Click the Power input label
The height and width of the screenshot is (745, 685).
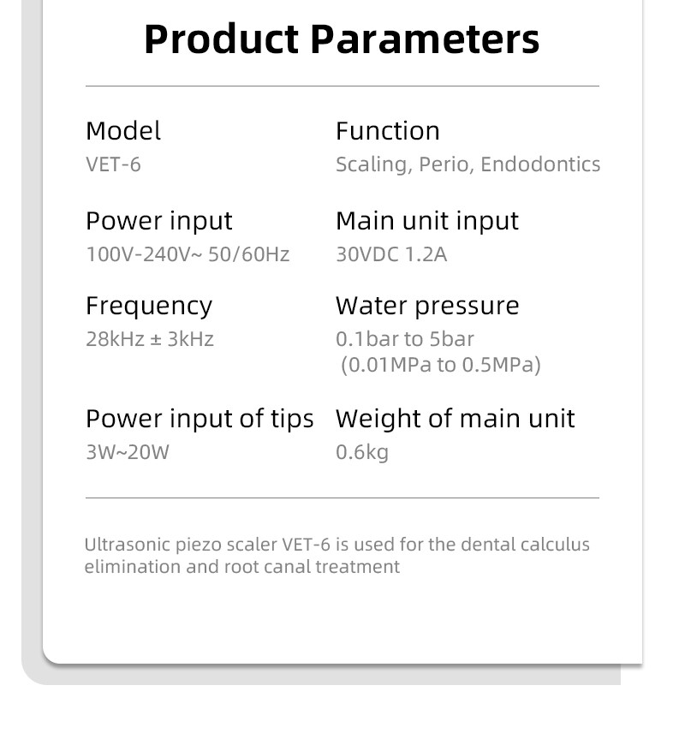[158, 221]
